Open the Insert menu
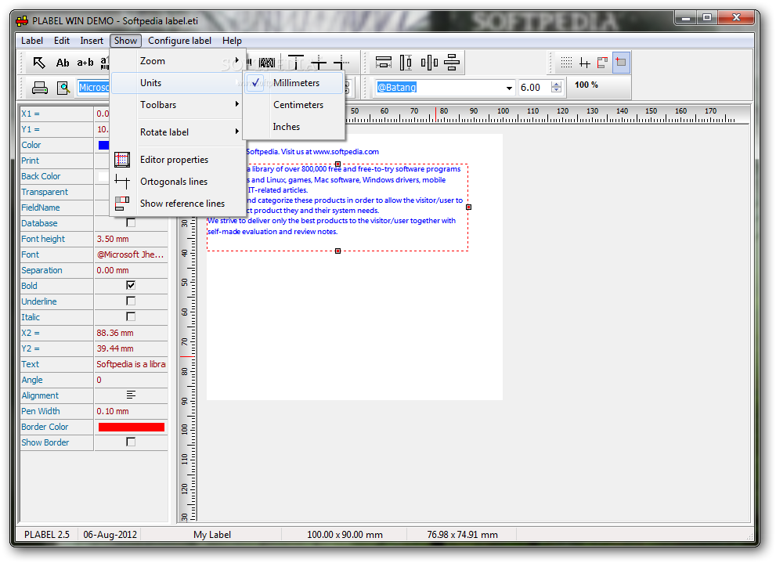The width and height of the screenshot is (776, 563). (92, 41)
